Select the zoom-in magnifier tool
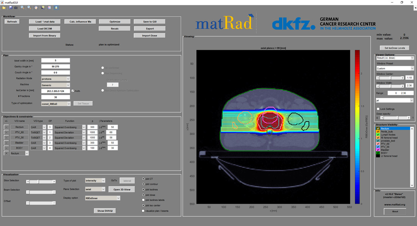The image size is (417, 226). [22, 7]
